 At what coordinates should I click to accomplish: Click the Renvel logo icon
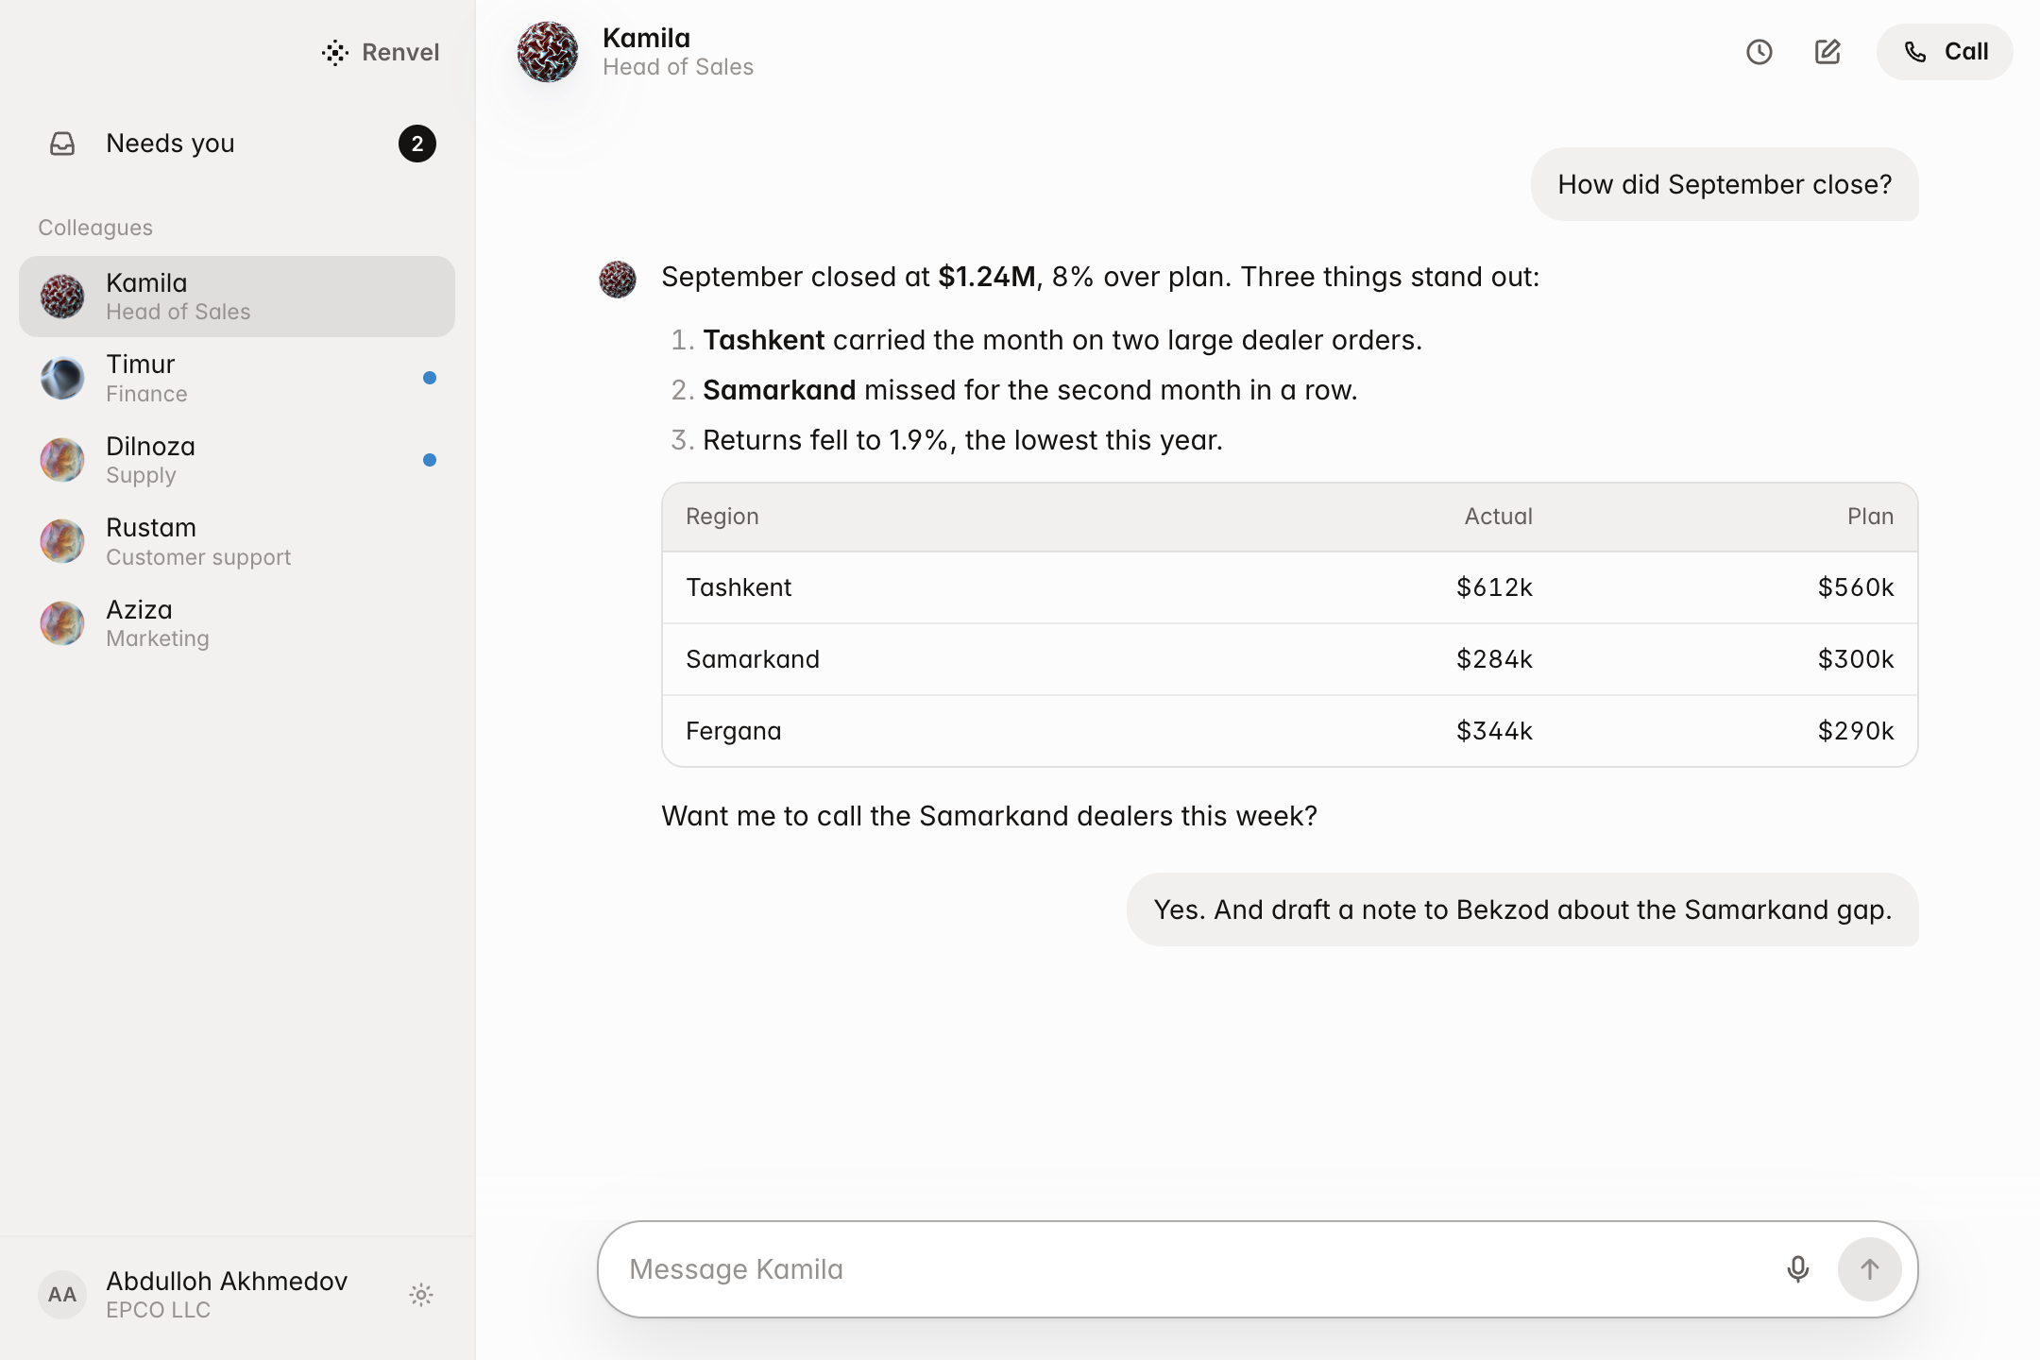[x=335, y=53]
